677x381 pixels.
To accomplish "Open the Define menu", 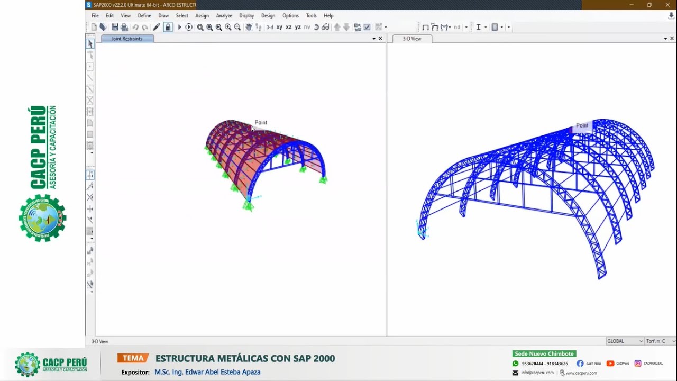I will pyautogui.click(x=144, y=16).
